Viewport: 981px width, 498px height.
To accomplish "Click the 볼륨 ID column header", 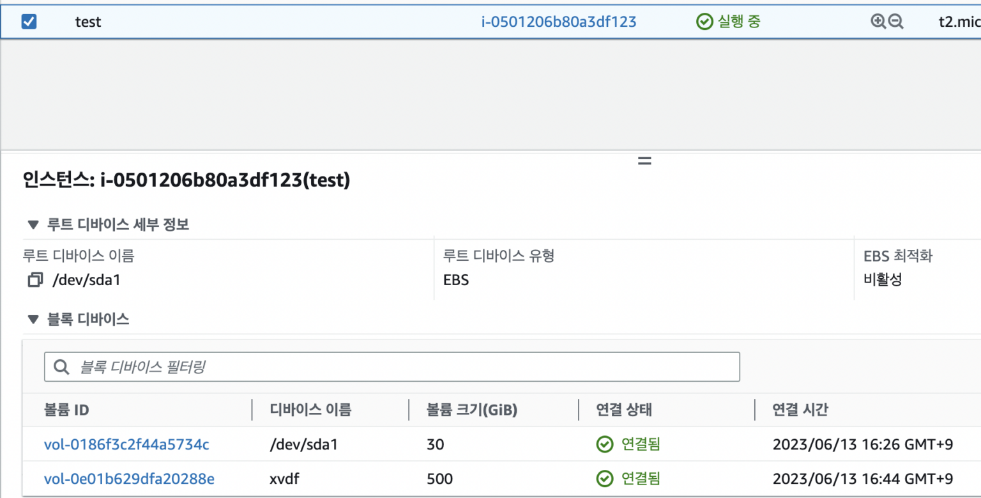I will [x=66, y=410].
